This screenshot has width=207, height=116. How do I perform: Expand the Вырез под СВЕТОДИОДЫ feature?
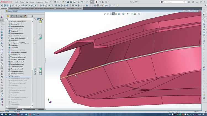pos(7,21)
